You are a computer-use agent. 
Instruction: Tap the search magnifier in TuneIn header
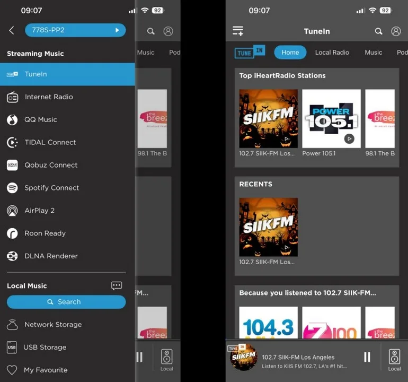tap(378, 31)
